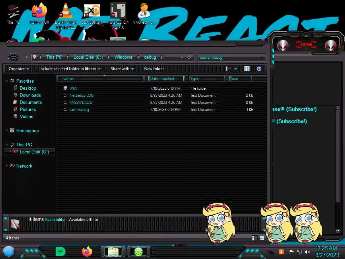Select This PC in the navigation pane
The image size is (345, 259).
(24, 145)
